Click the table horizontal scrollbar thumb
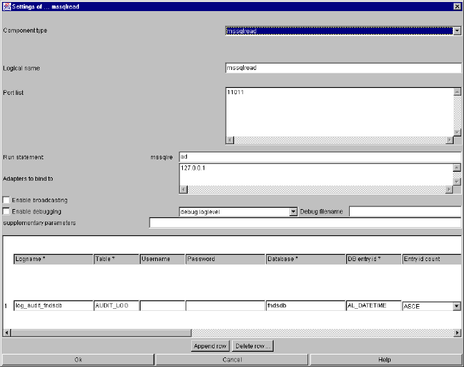 pyautogui.click(x=101, y=332)
